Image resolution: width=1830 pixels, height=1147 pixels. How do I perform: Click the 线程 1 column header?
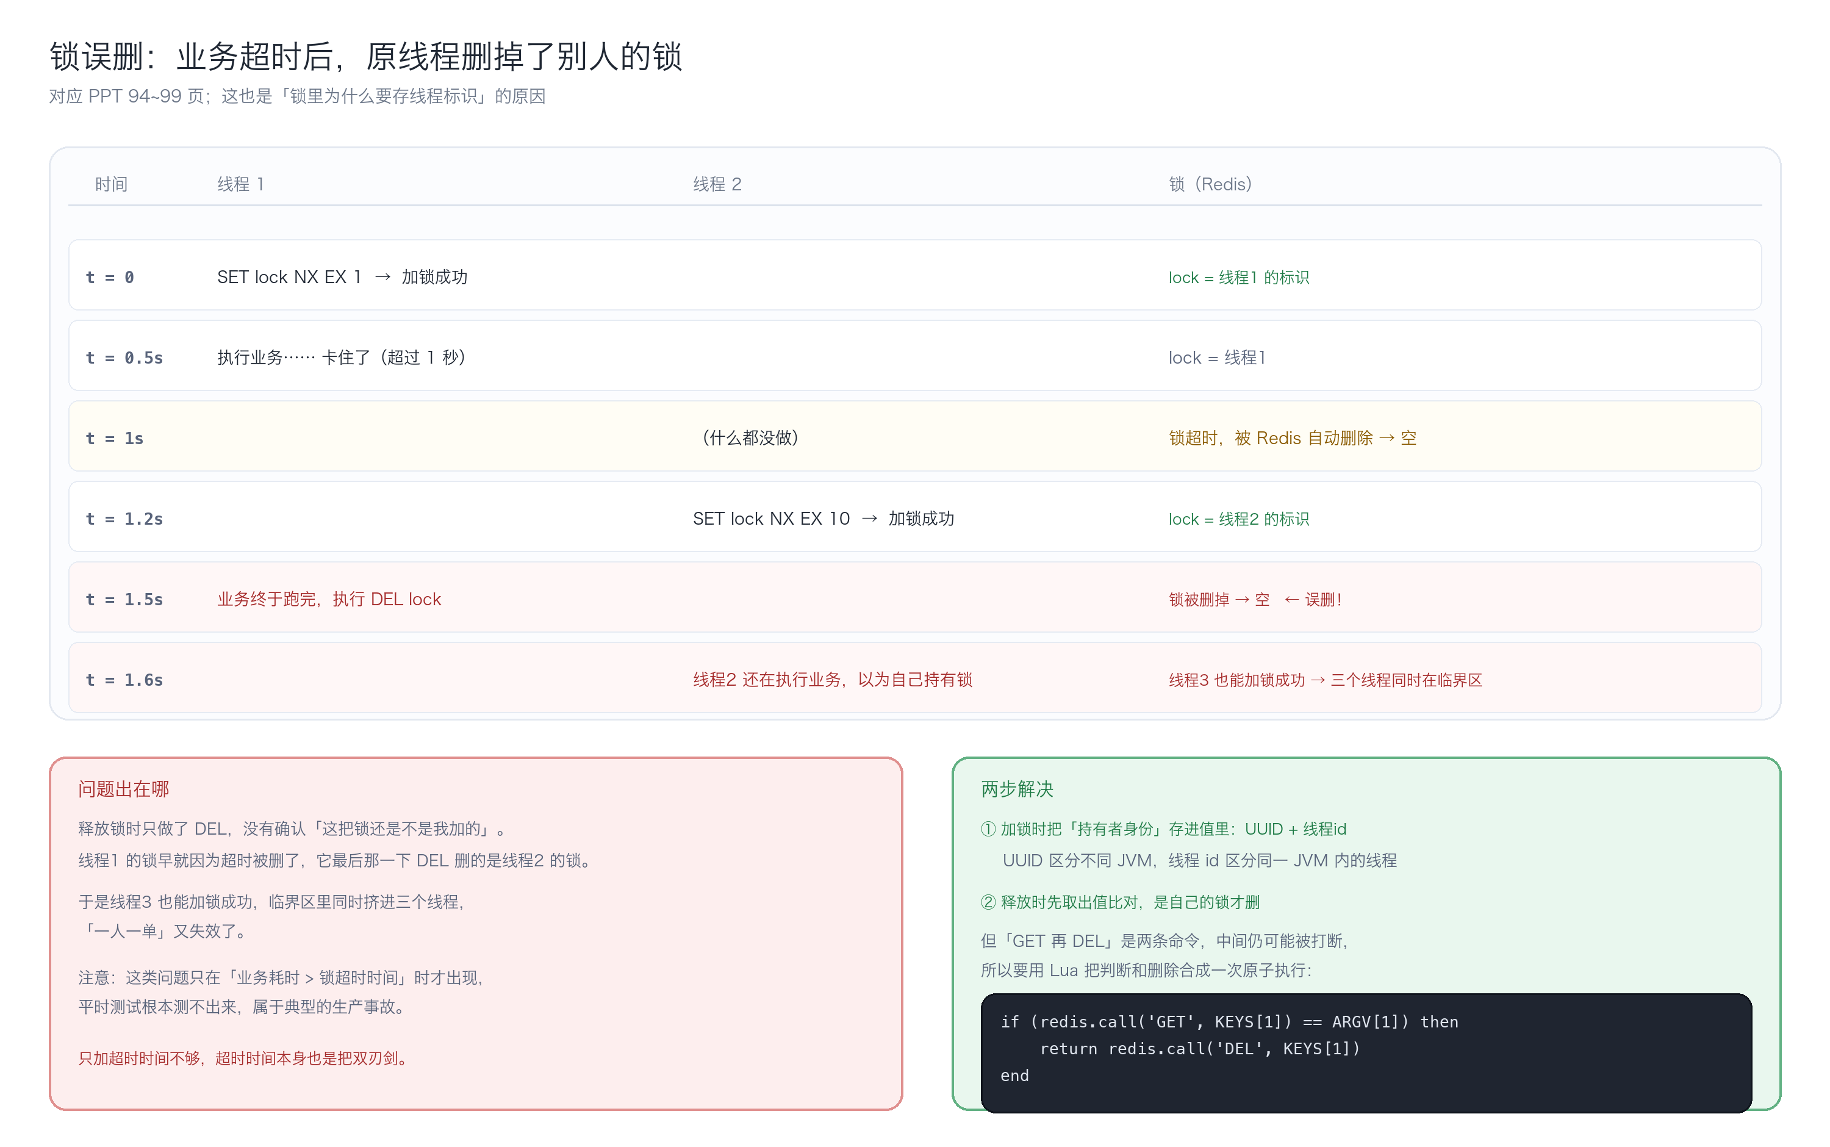point(240,184)
